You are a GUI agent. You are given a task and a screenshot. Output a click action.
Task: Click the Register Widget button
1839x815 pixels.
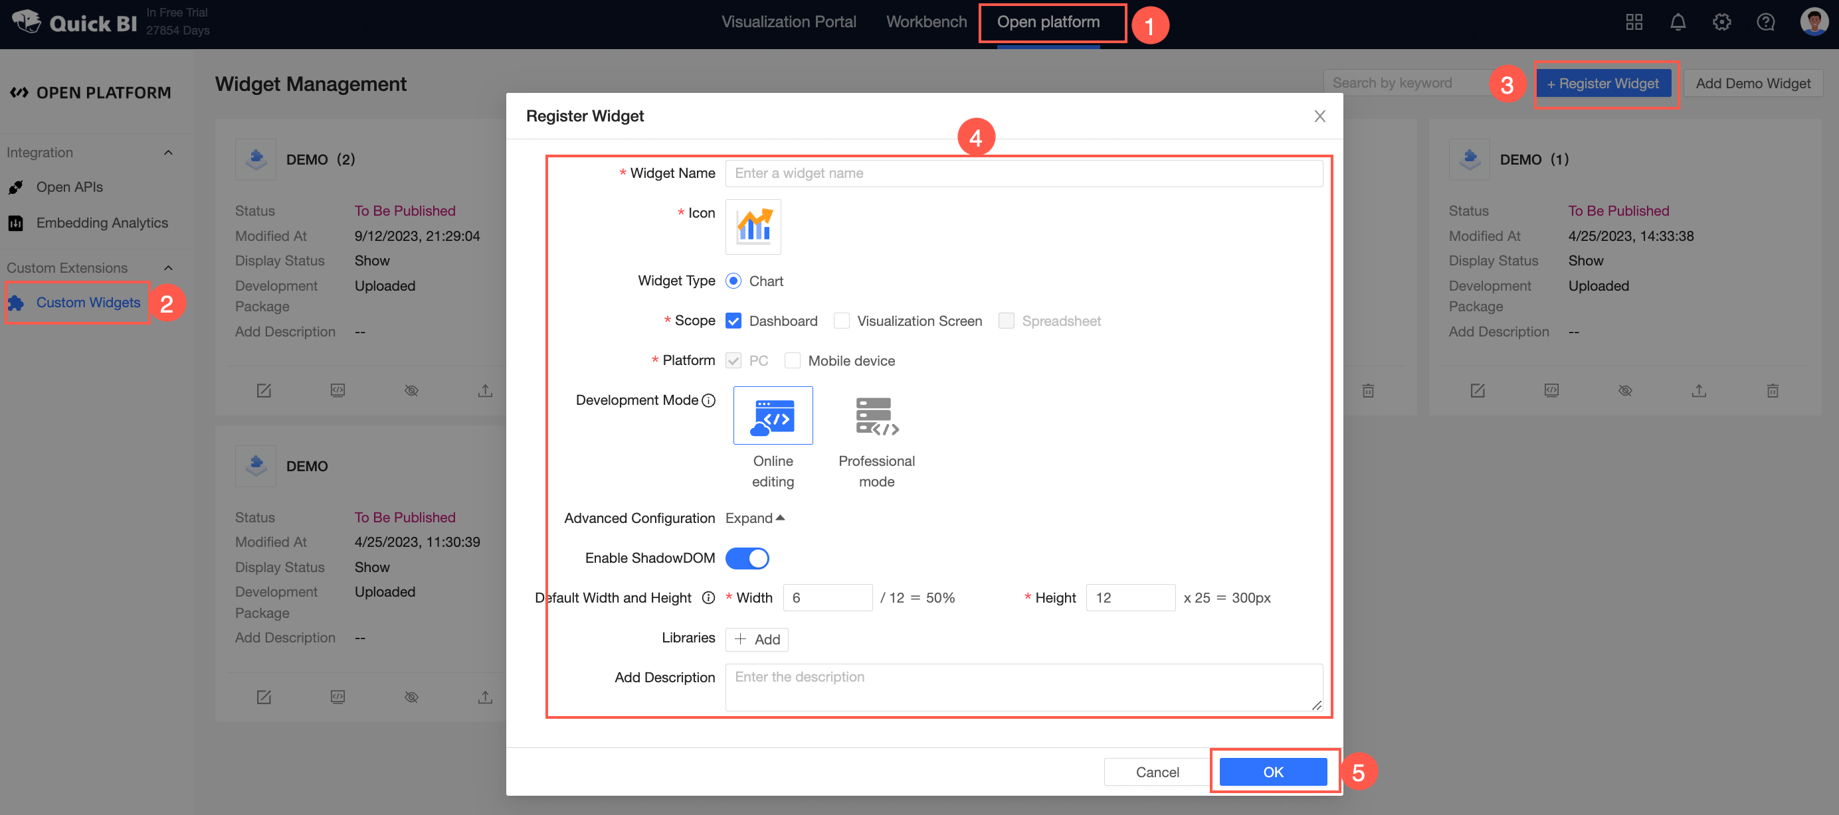point(1603,84)
